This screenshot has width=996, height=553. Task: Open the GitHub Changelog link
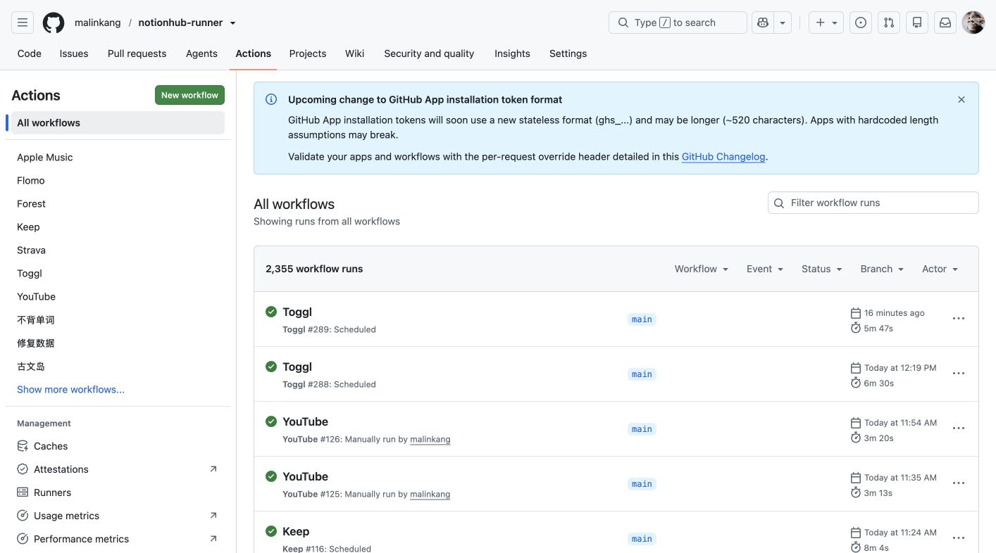[x=723, y=157]
